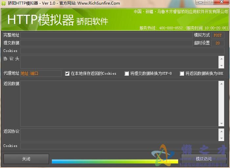The width and height of the screenshot is (230, 168).
Task: Click the top Cookies input field
Action: [x=122, y=51]
